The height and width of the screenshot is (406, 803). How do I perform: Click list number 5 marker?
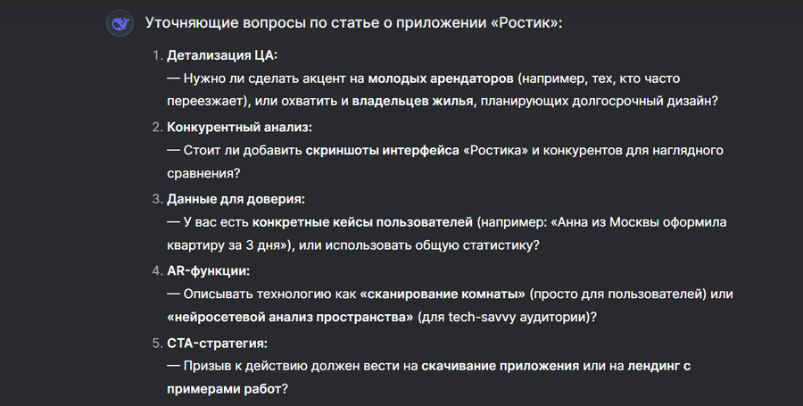tap(156, 343)
